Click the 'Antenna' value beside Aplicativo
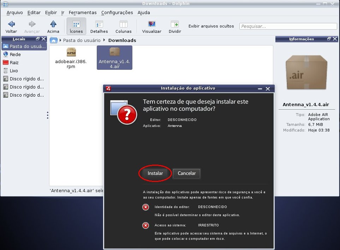This screenshot has height=250, width=340. [174, 126]
